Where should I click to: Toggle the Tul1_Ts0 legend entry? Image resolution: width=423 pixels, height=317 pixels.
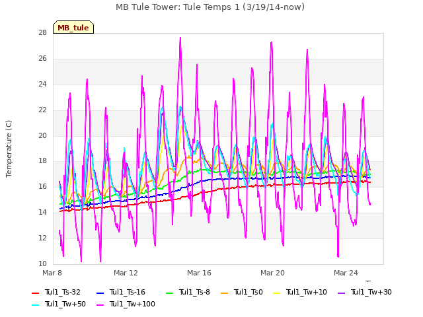click(242, 292)
